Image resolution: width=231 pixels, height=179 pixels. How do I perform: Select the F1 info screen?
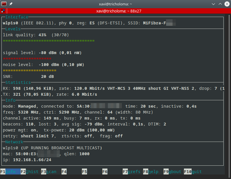[10, 172]
